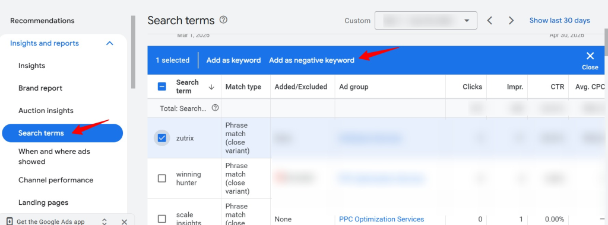Check the winning hunter row checkbox

point(162,178)
